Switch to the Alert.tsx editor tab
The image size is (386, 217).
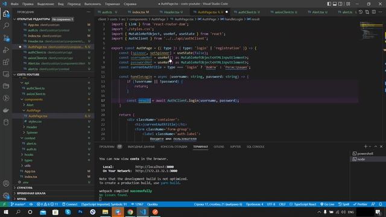click(317, 12)
